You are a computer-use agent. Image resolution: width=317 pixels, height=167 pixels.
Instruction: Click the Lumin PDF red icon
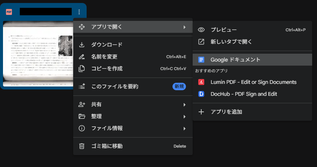[x=201, y=82]
